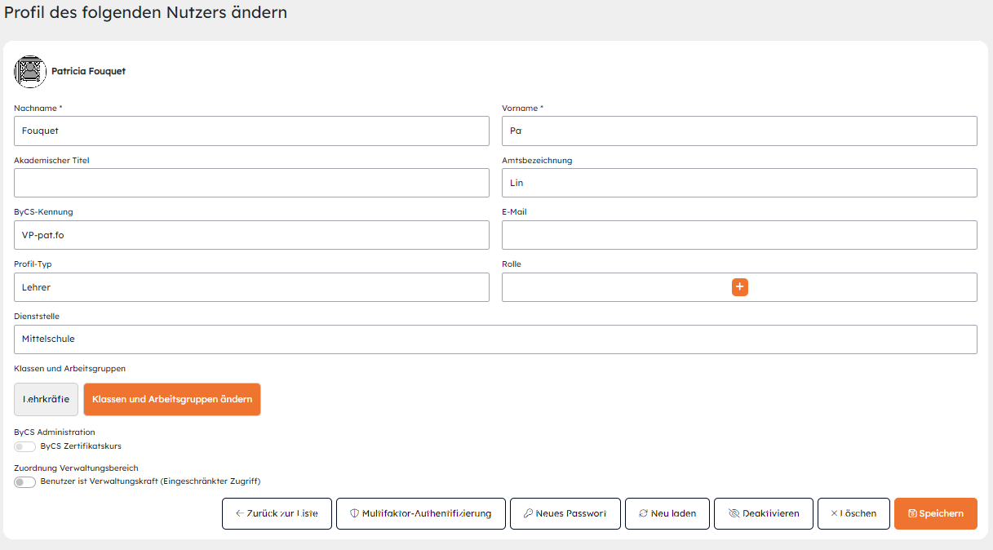Open the Dienststelle field showing Mittelschule
Image resolution: width=993 pixels, height=550 pixels.
[494, 339]
